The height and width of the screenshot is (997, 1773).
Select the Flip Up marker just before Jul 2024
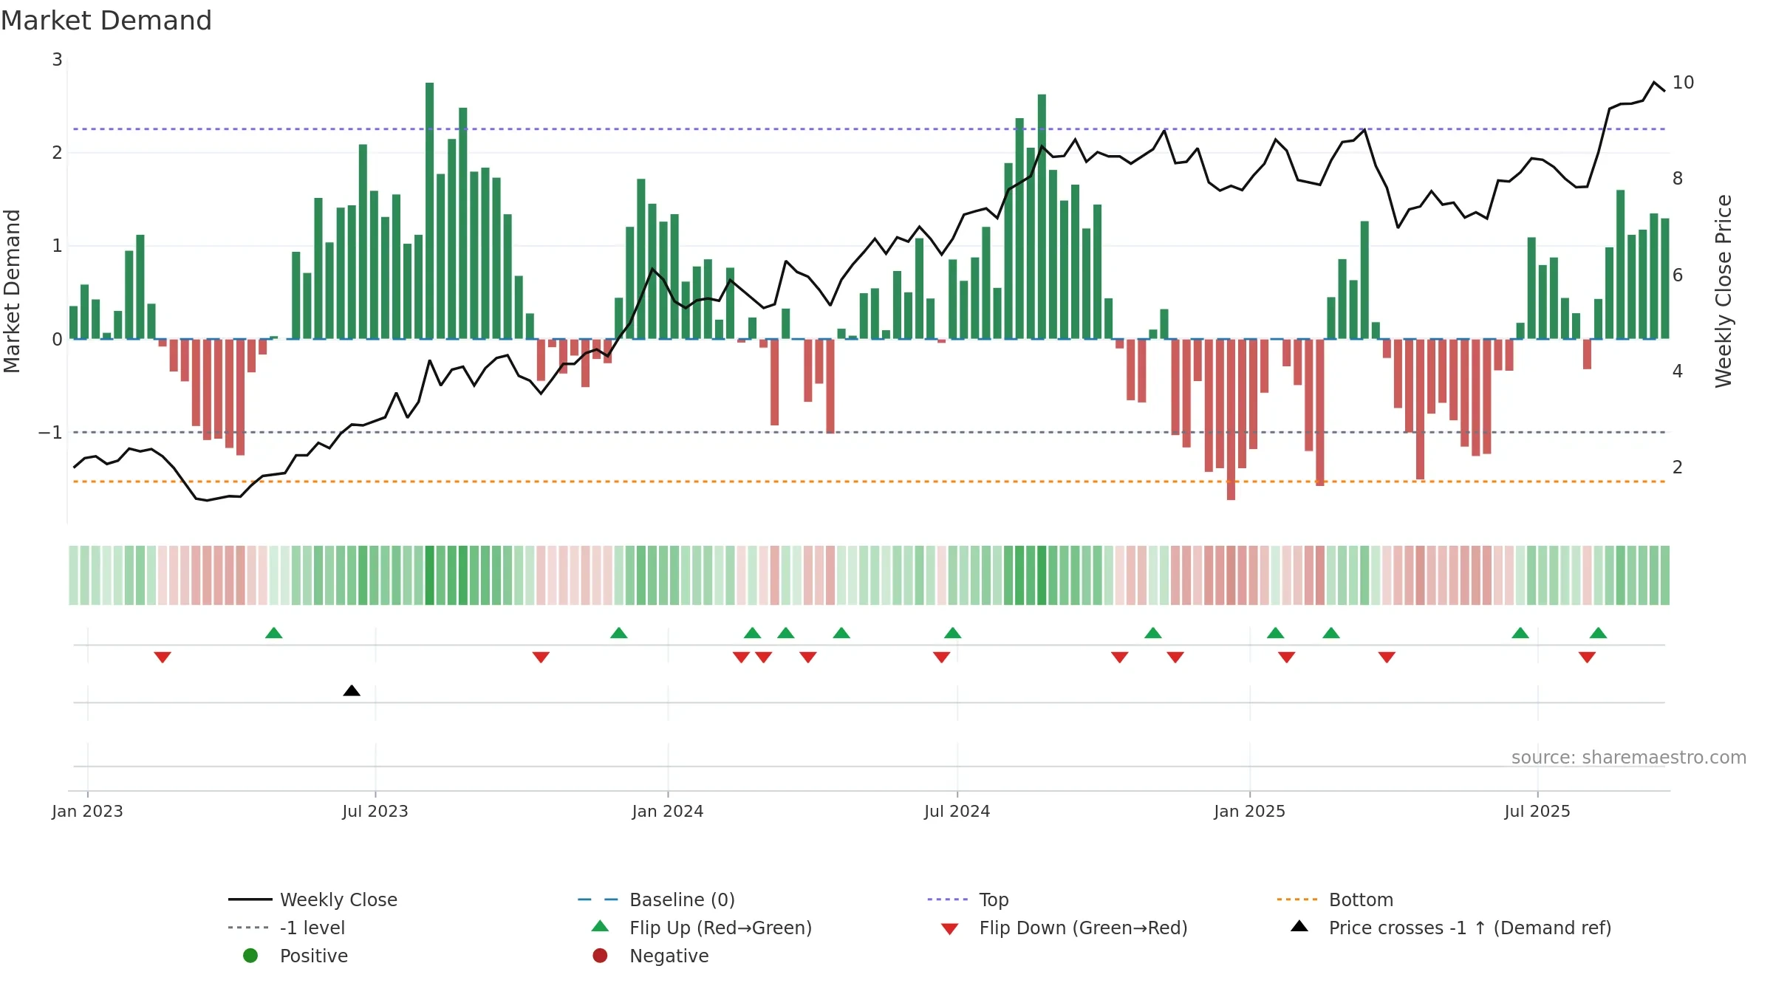953,633
